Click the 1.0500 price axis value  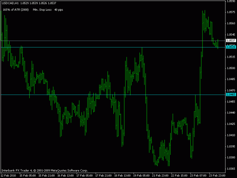(231, 68)
